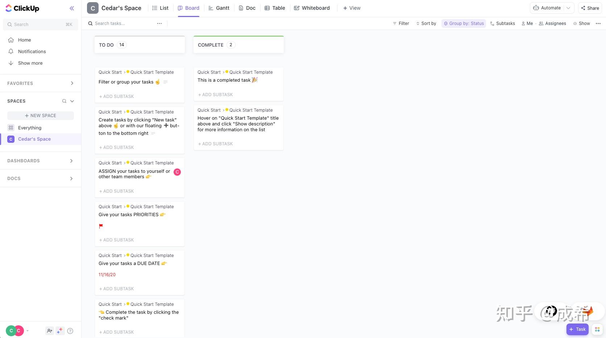
Task: Click the pink assignee avatar on ASSIGN task
Action: pos(177,172)
